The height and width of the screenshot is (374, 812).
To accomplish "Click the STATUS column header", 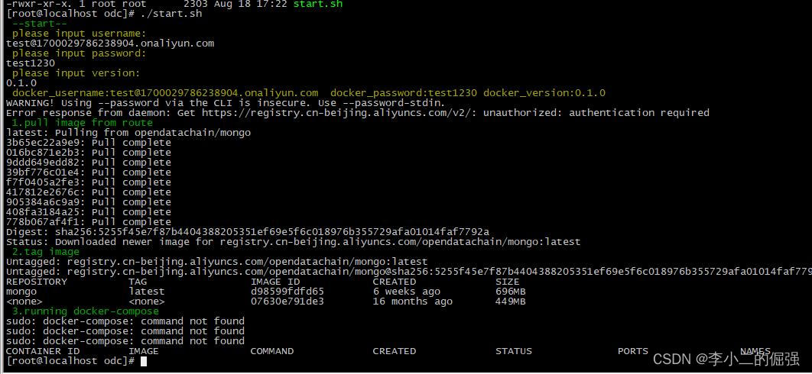I will [x=514, y=351].
